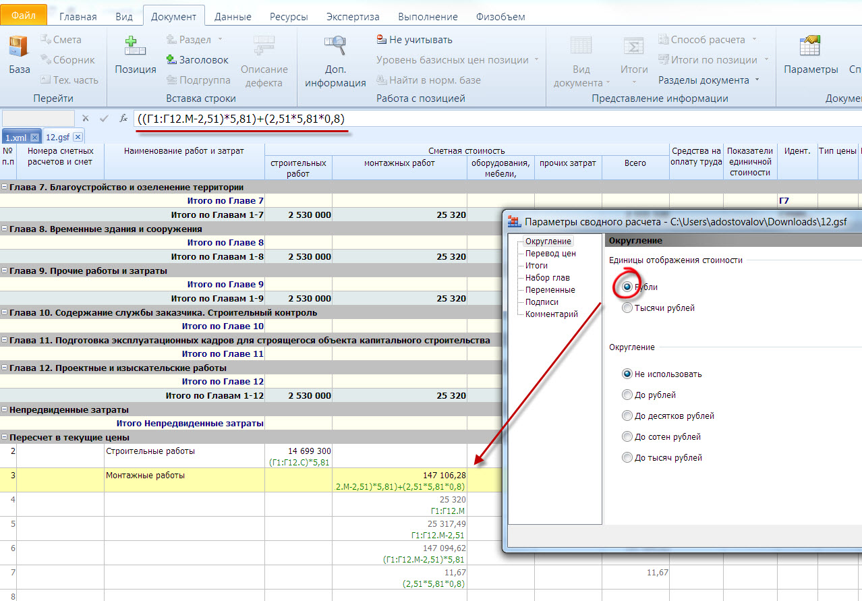Click the formula bar input field

[x=472, y=119]
